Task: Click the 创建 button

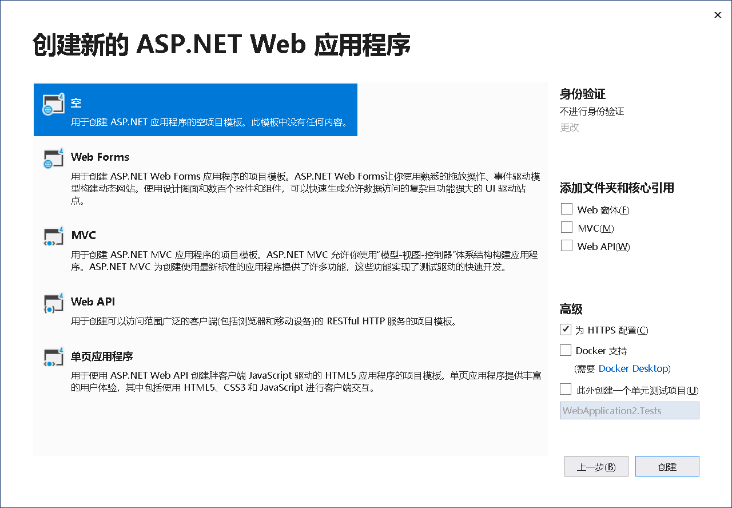Action: tap(667, 466)
